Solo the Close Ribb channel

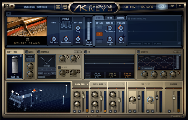(97, 111)
